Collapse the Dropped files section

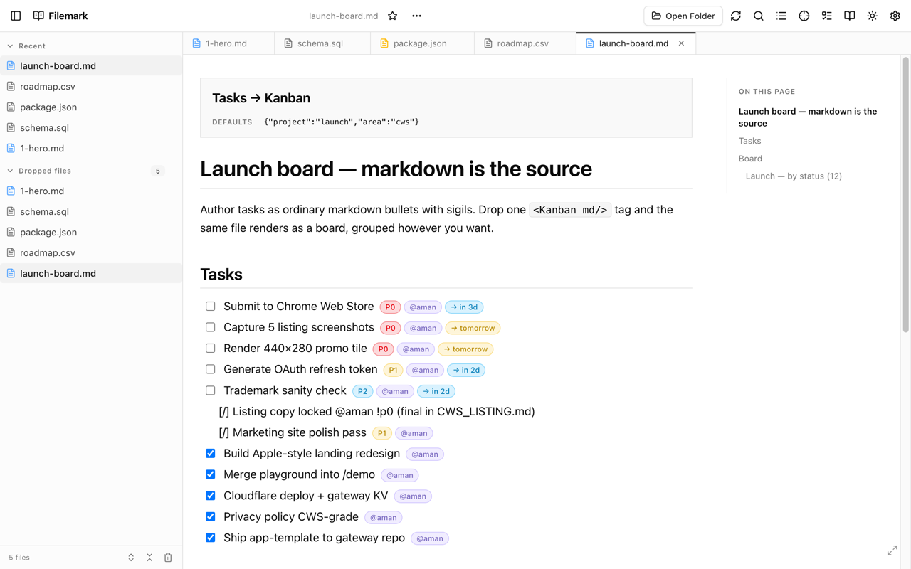tap(10, 171)
